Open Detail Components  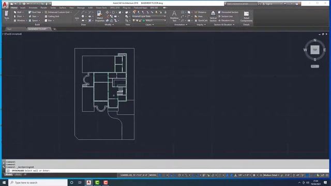[246, 17]
